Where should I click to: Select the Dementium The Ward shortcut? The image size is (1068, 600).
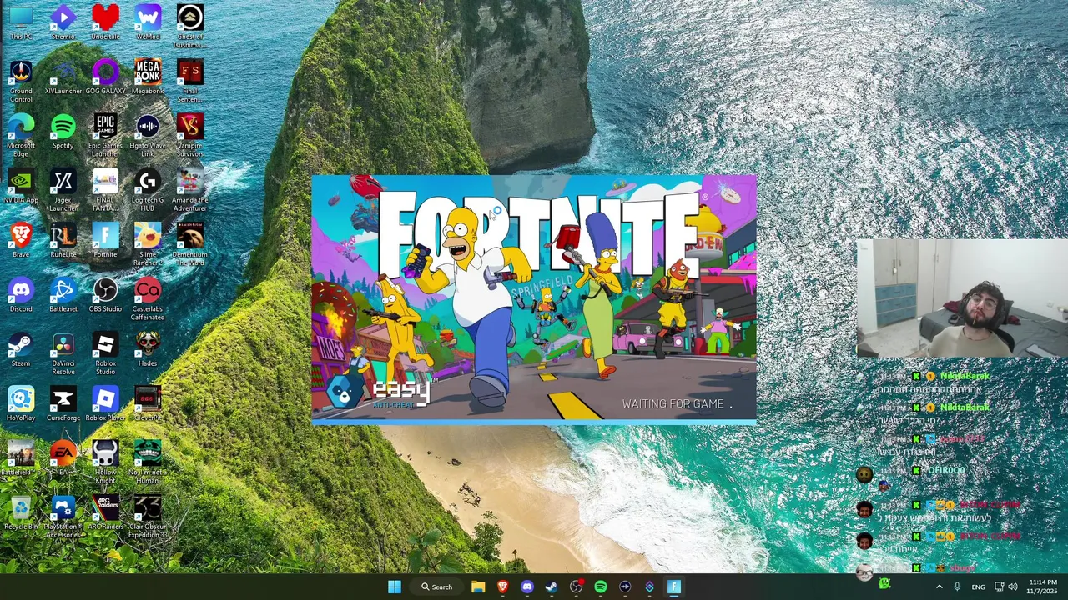pyautogui.click(x=189, y=244)
